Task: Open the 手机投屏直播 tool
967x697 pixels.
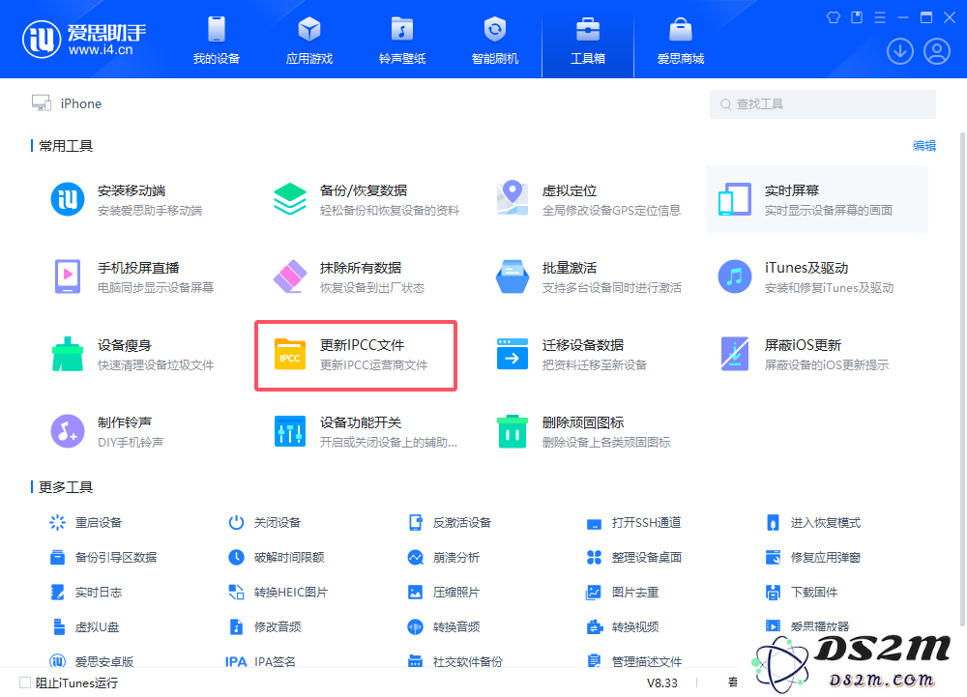Action: [x=132, y=276]
